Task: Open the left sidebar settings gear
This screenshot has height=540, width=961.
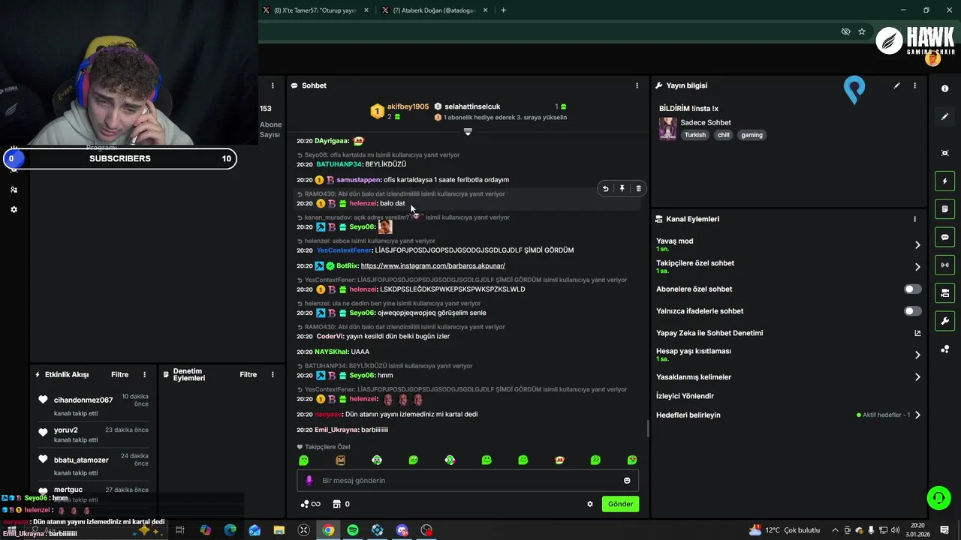Action: pos(14,209)
